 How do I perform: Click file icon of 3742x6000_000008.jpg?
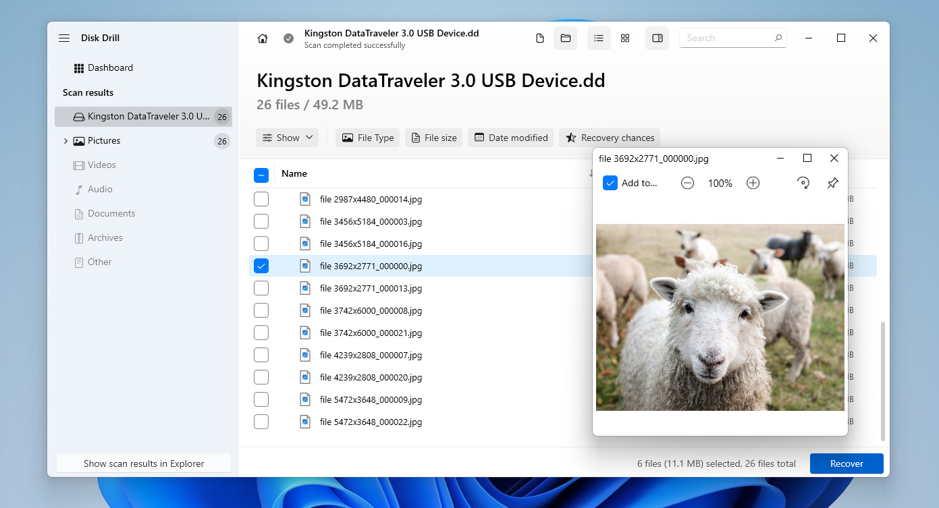point(305,310)
